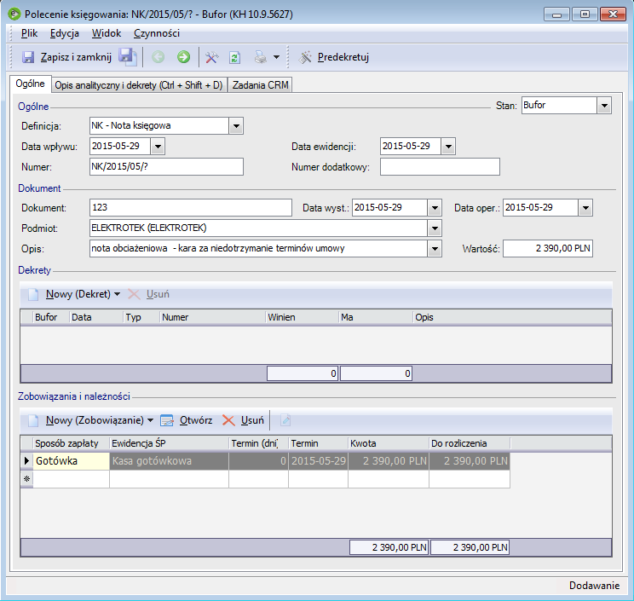This screenshot has height=601, width=634.
Task: Open the Plik menu
Action: (29, 33)
